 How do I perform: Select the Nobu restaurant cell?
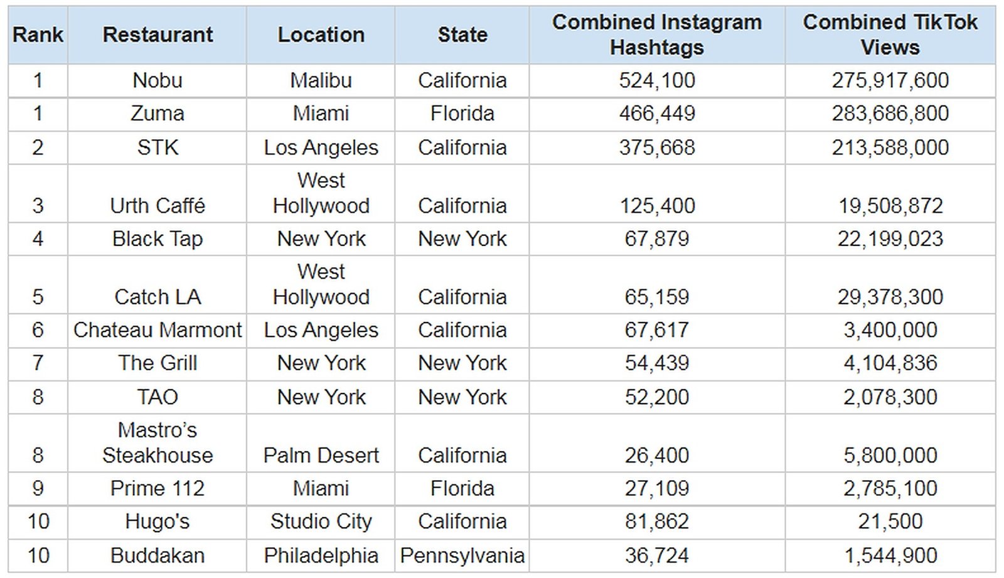point(157,80)
